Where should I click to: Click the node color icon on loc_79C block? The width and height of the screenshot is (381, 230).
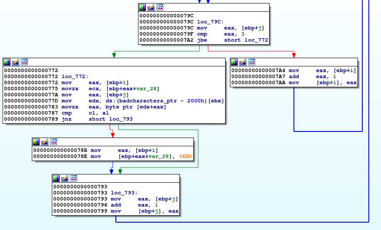click(x=142, y=7)
